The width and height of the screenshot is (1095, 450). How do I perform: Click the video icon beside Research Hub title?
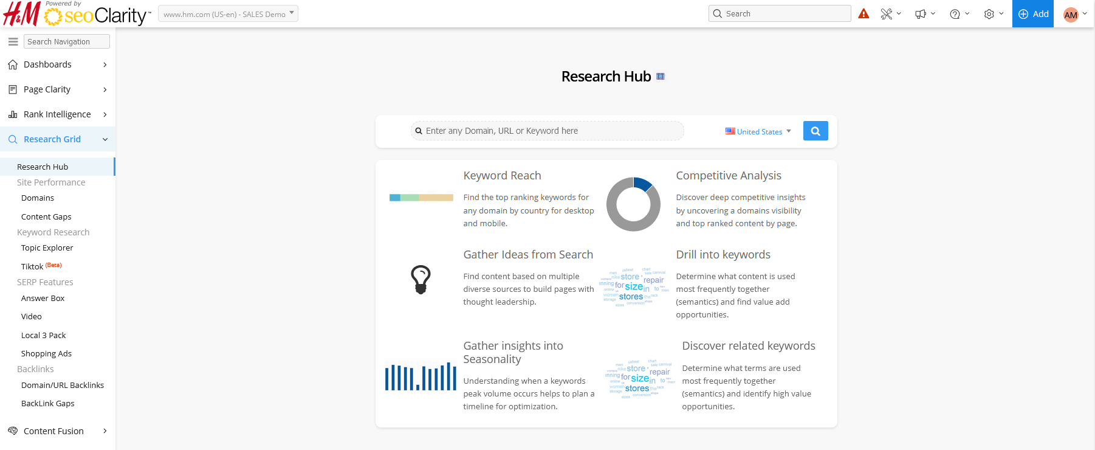tap(661, 77)
